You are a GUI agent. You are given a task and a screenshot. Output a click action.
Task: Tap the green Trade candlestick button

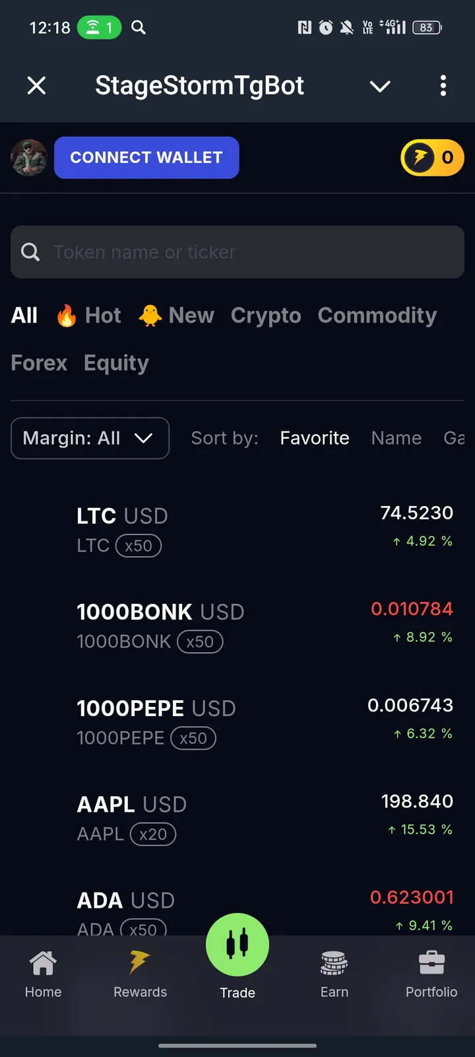[237, 945]
